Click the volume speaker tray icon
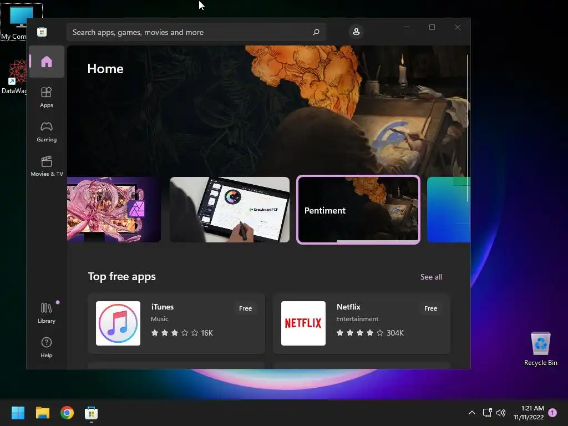Image resolution: width=568 pixels, height=426 pixels. 501,413
